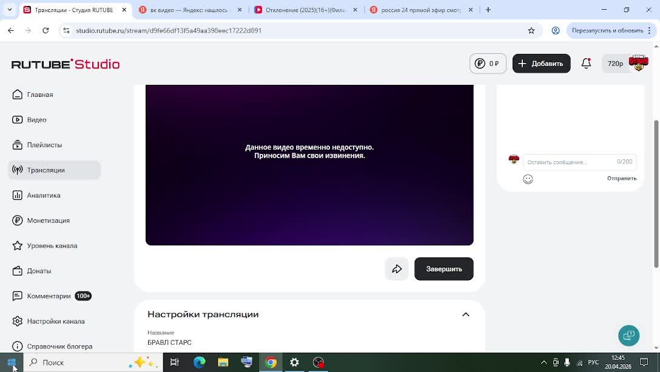Click the Аналитика chart icon
This screenshot has height=372, width=660.
coord(17,196)
